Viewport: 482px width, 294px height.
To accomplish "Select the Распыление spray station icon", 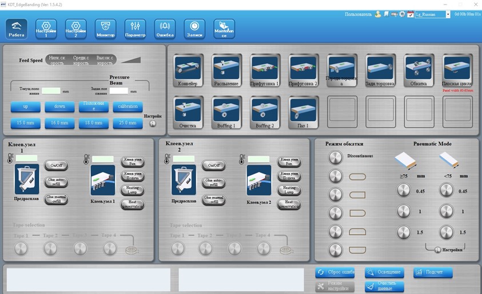I will click(x=226, y=67).
